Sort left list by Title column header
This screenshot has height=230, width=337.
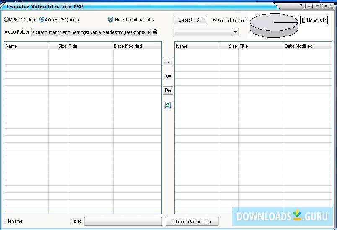tap(91, 46)
